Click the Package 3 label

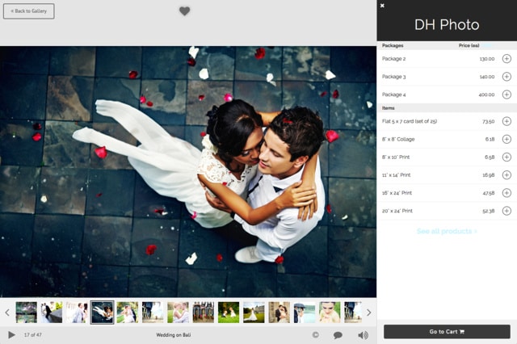pos(393,77)
